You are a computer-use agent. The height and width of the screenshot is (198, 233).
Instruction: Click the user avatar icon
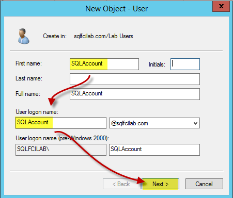(23, 36)
